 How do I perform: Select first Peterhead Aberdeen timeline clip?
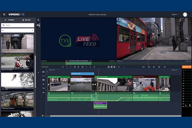82,83
